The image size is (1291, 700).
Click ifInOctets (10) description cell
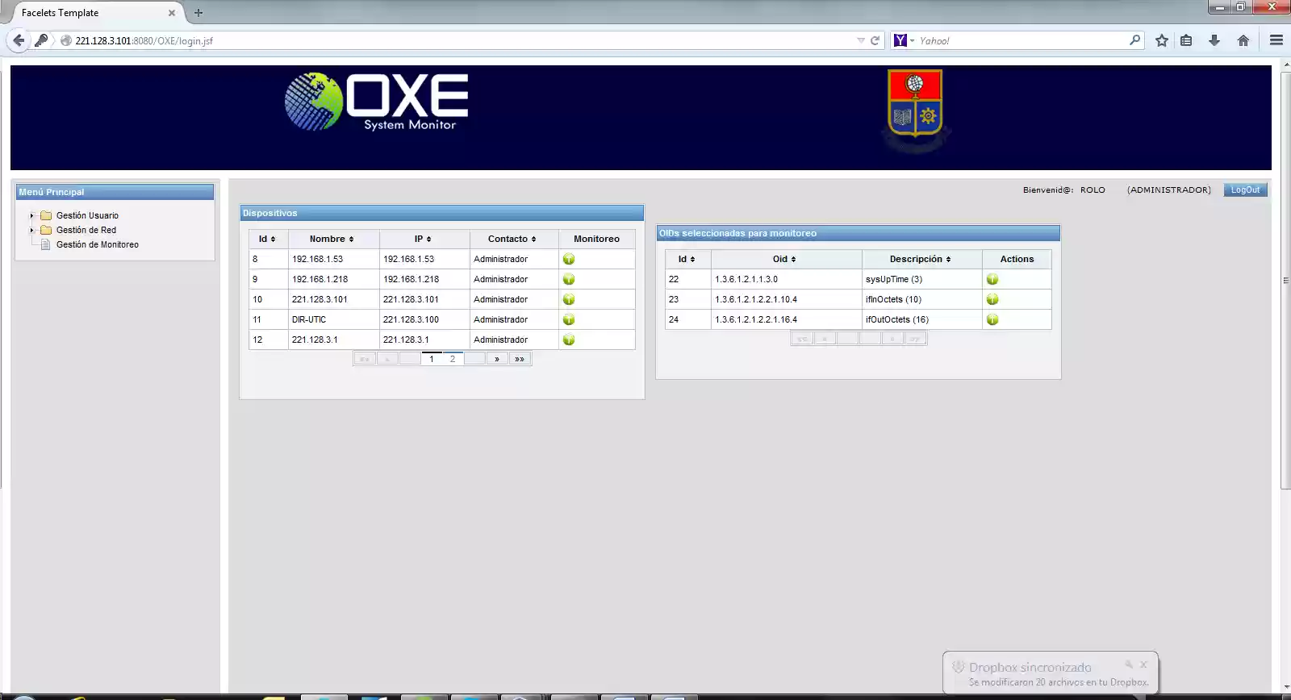[x=921, y=299]
